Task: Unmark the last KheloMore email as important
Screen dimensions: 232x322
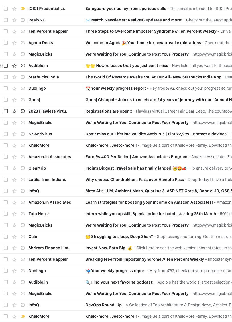Action: 23,316
